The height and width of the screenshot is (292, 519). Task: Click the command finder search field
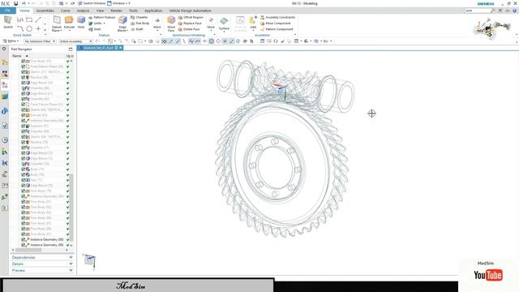[478, 11]
